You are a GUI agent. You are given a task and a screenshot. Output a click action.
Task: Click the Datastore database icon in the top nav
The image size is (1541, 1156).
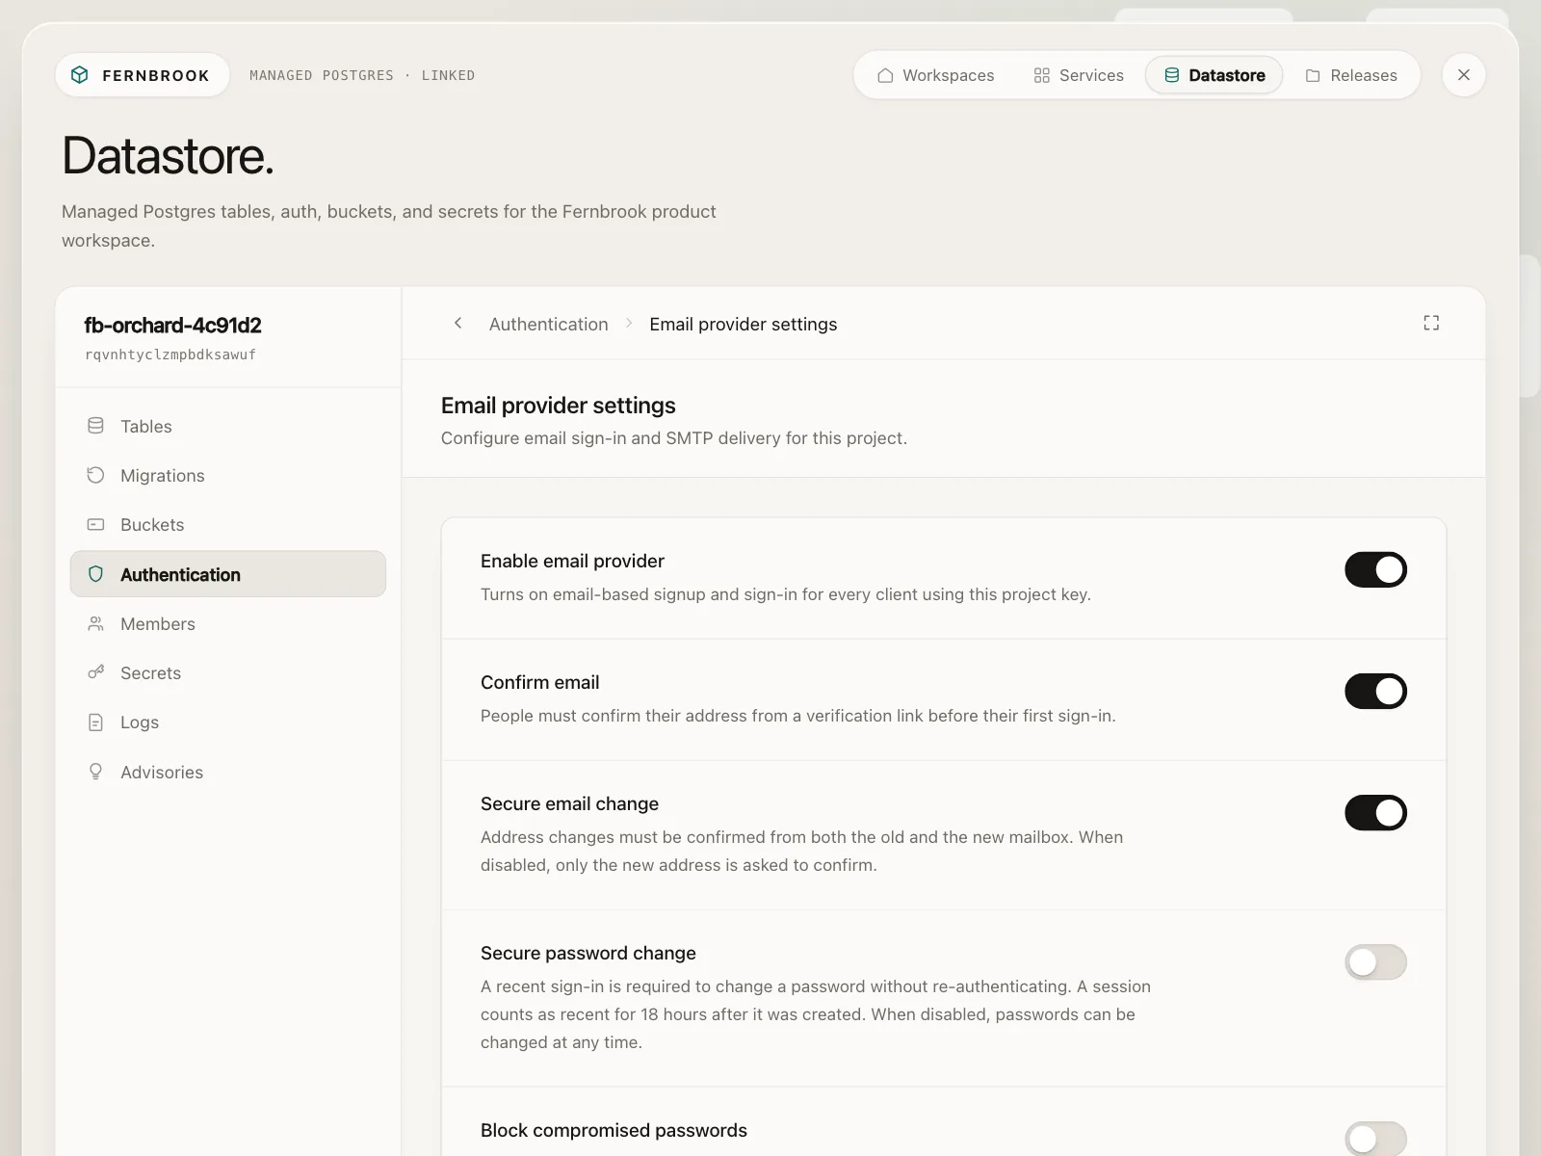[1171, 75]
